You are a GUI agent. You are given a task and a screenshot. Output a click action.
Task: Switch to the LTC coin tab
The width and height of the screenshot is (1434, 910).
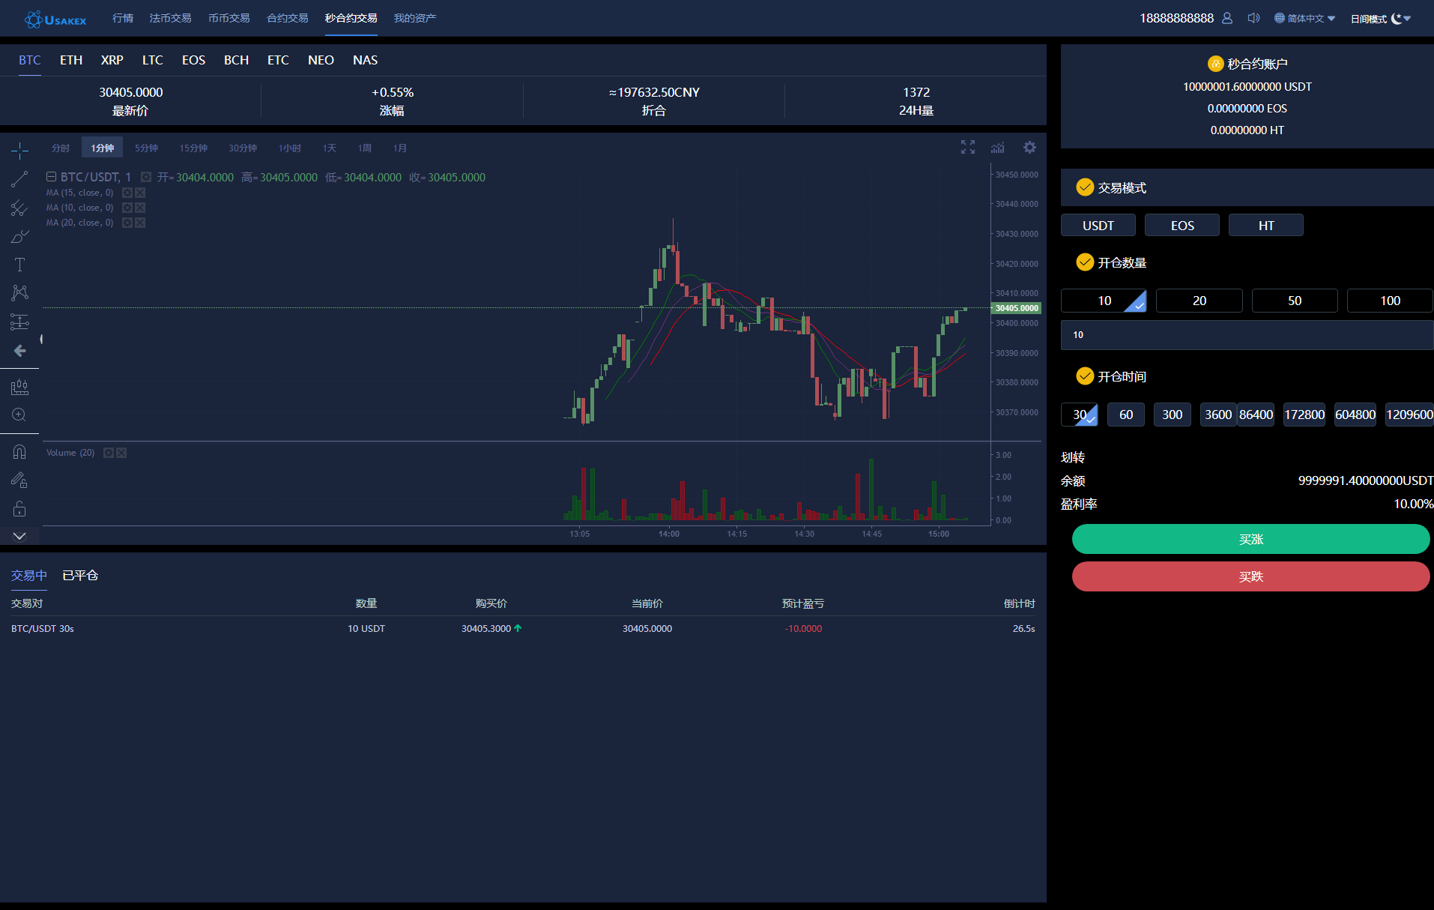click(153, 60)
